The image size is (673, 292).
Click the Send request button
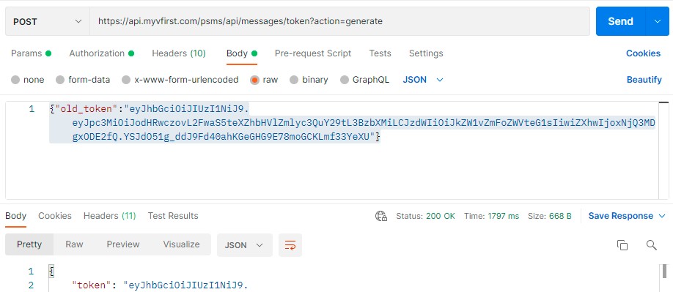click(620, 21)
